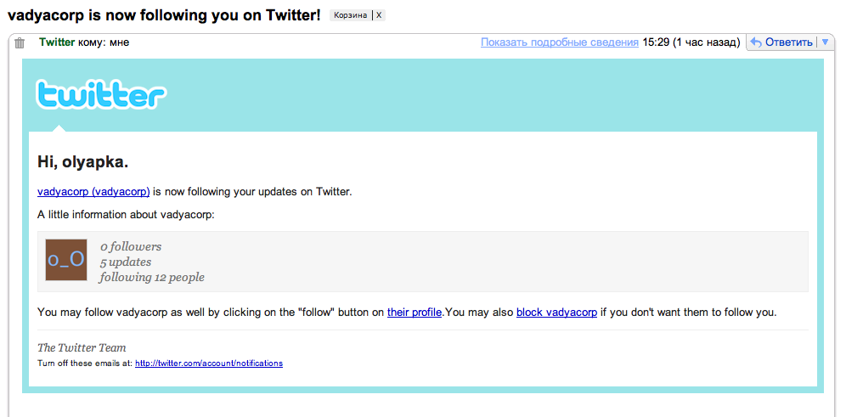The height and width of the screenshot is (417, 846).
Task: Open vadyacorp (vadyacorp) profile link
Action: click(93, 191)
